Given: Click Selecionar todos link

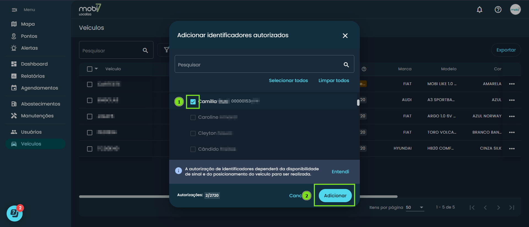Looking at the screenshot, I should [x=288, y=80].
